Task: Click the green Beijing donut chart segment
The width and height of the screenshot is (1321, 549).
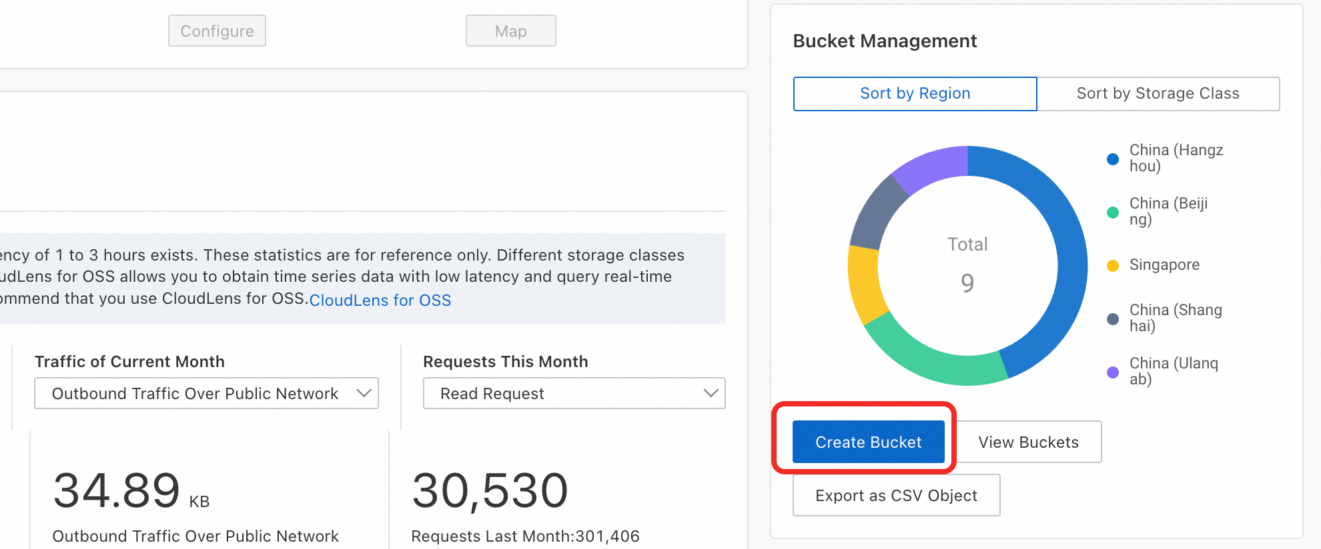Action: pyautogui.click(x=934, y=360)
